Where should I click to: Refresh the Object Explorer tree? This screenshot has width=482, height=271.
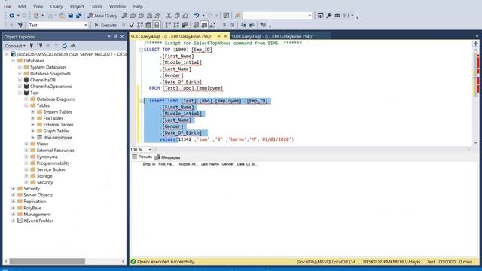(x=64, y=46)
